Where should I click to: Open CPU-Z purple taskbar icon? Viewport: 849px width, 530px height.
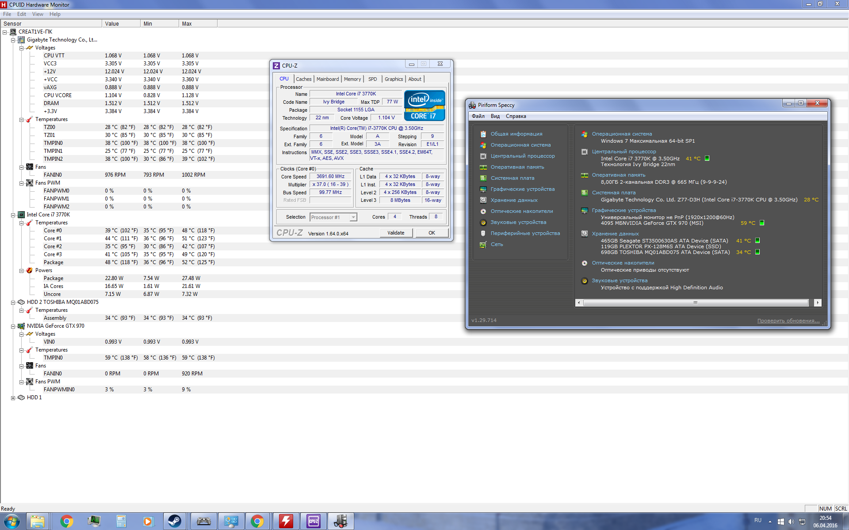point(314,521)
